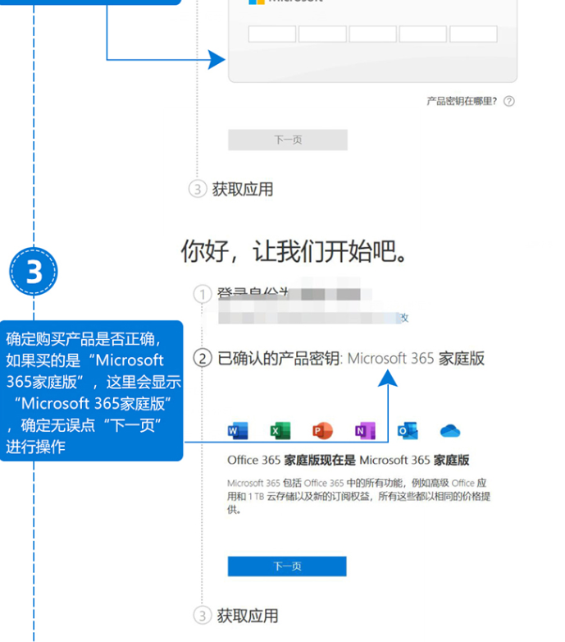Click the 你好，让我们开始吧 heading
565x642 pixels.
(x=294, y=251)
